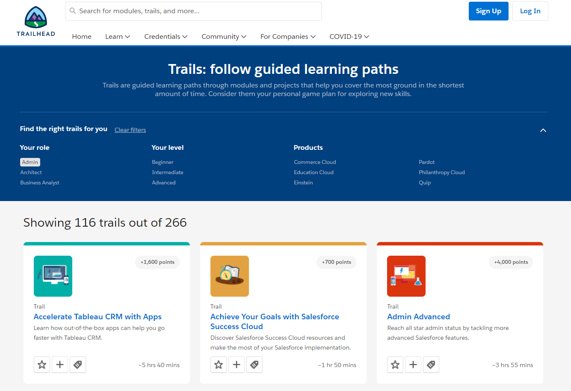Select the Architect role filter
The width and height of the screenshot is (571, 391).
pyautogui.click(x=31, y=172)
